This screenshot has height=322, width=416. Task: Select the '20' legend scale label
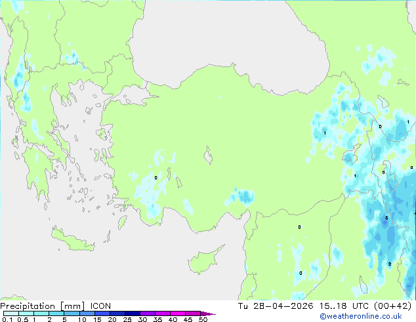112,319
